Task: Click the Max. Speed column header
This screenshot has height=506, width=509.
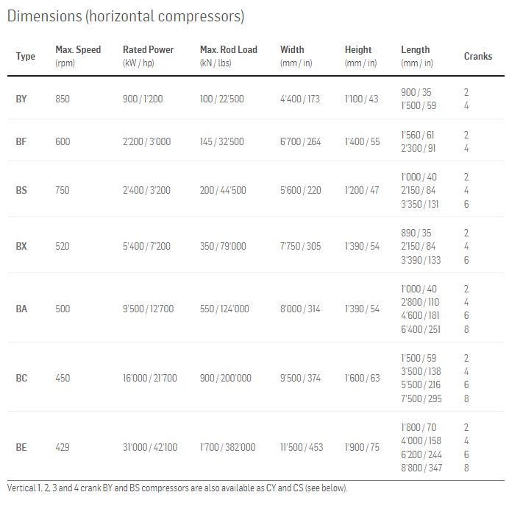Action: [x=78, y=50]
